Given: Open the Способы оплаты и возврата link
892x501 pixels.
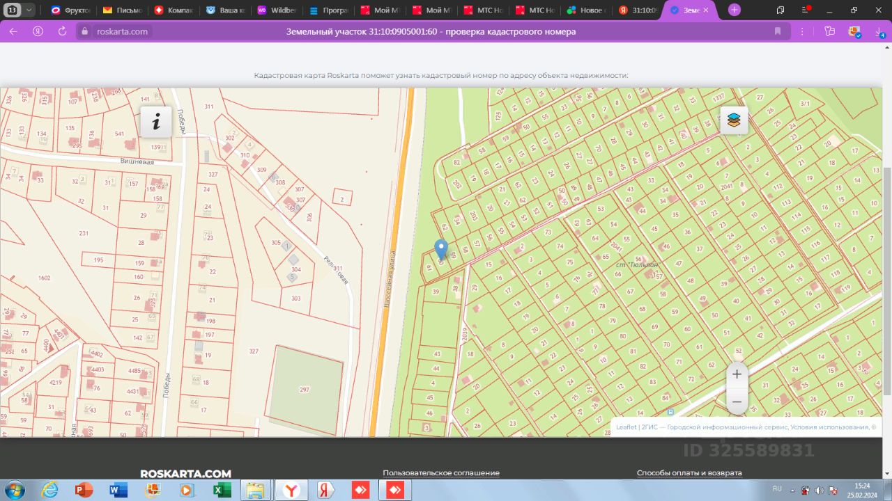Looking at the screenshot, I should (689, 473).
